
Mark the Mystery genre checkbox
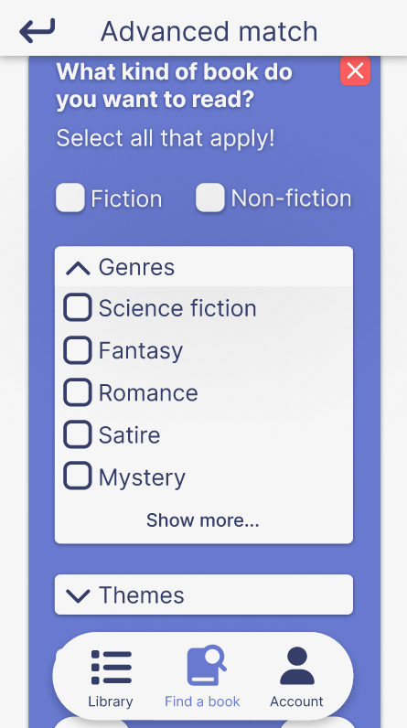point(77,476)
